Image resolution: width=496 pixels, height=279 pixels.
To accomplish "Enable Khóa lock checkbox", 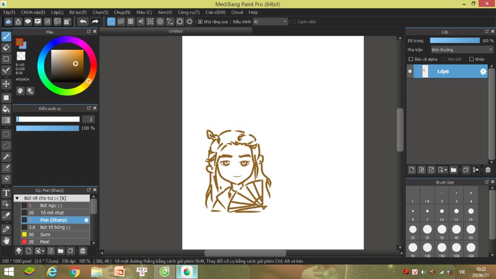I will [471, 59].
